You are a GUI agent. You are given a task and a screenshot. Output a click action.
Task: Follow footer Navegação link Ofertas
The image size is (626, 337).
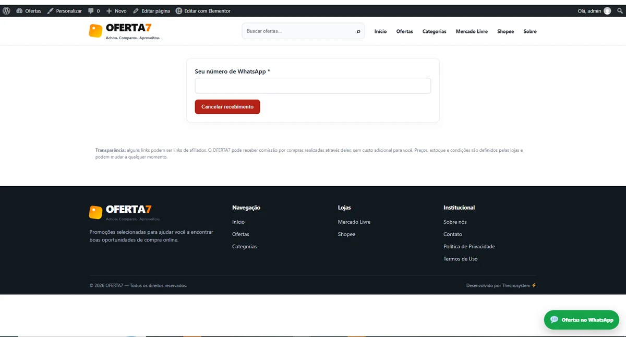click(x=240, y=234)
